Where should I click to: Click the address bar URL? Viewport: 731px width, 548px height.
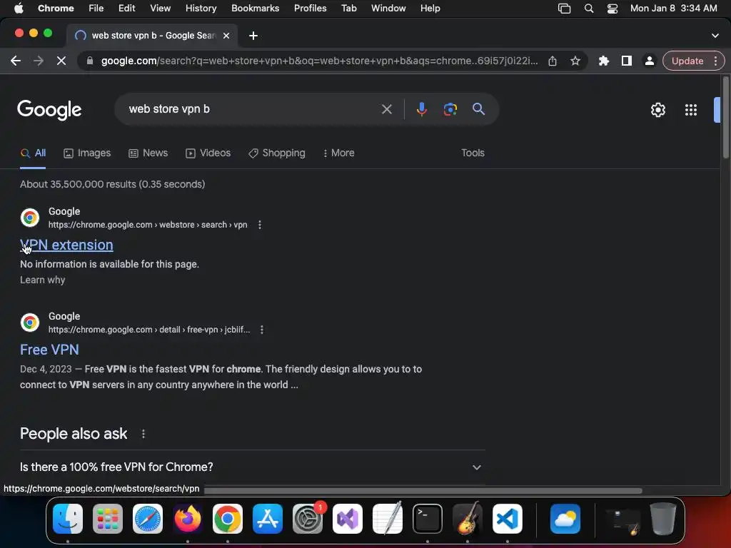pos(319,61)
